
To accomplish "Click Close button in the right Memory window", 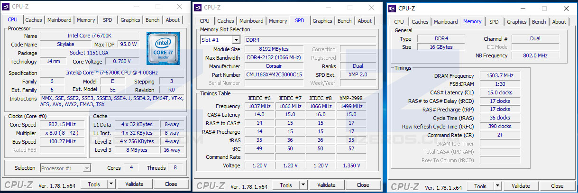I will (557, 186).
